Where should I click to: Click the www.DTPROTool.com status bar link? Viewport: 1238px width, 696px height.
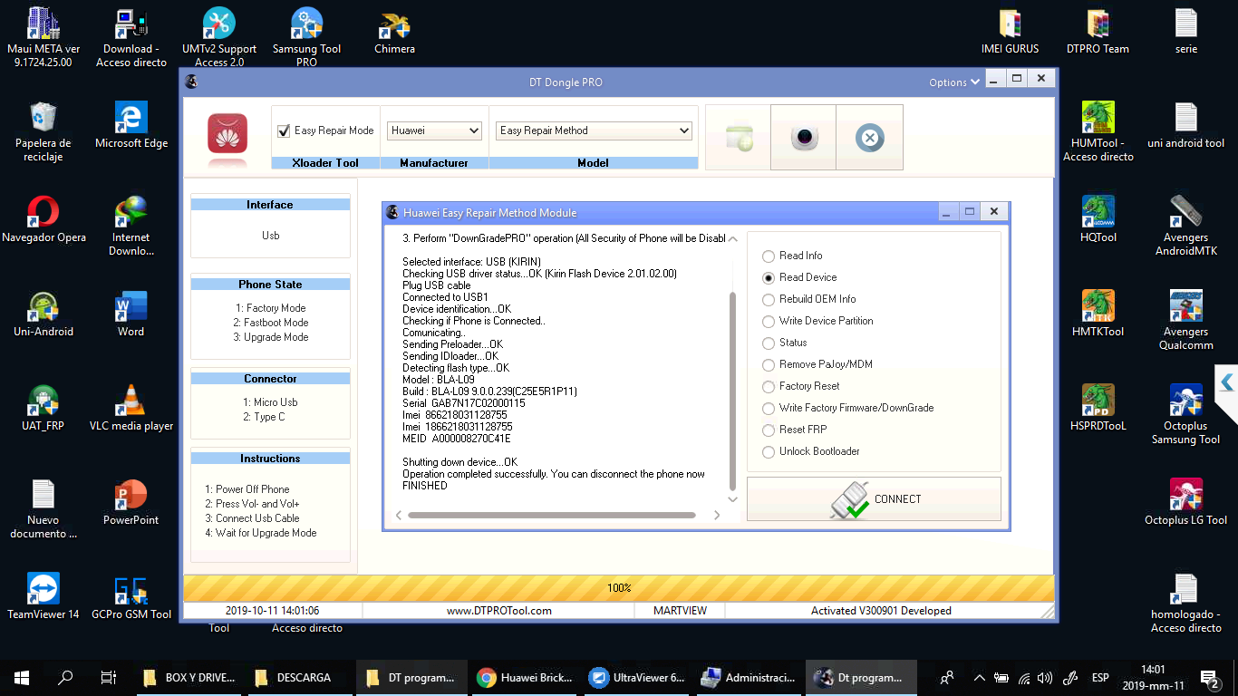coord(499,611)
